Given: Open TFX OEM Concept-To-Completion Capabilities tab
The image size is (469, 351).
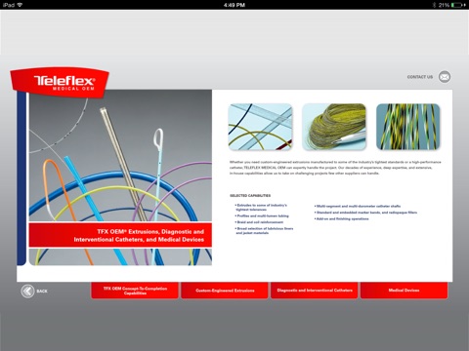Looking at the screenshot, I should [135, 291].
